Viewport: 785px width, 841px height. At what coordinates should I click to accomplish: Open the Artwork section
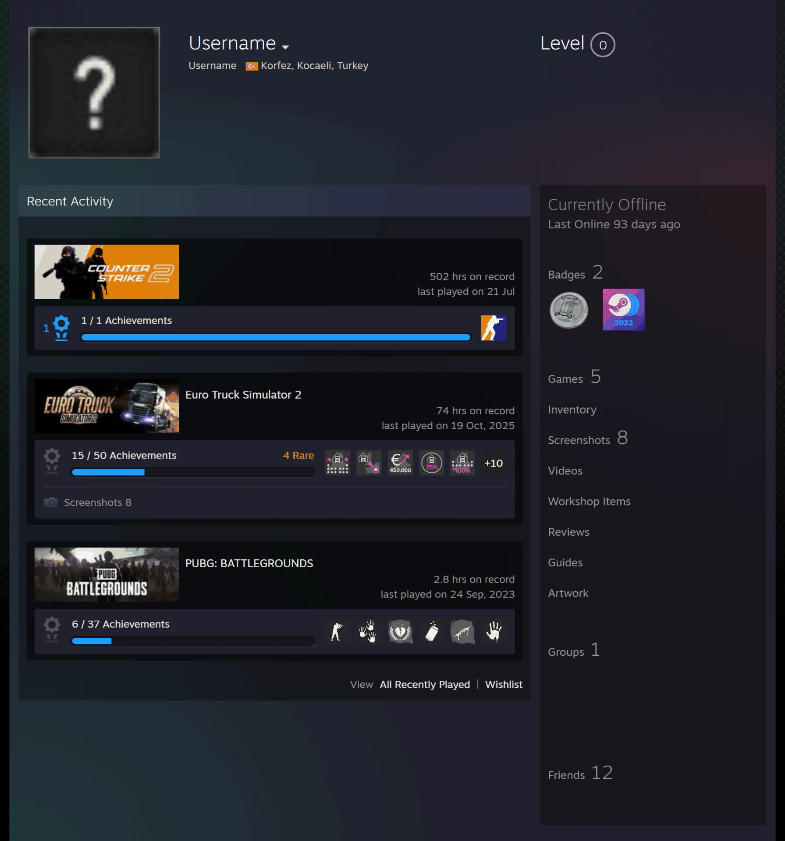pos(568,594)
